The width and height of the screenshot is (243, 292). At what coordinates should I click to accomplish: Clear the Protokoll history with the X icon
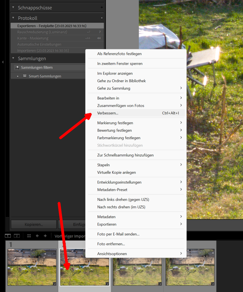point(102,18)
